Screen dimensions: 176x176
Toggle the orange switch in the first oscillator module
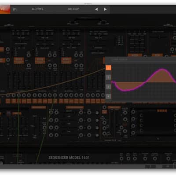point(19,60)
